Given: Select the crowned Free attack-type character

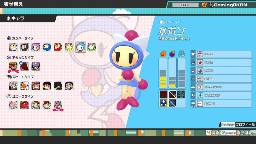Looking at the screenshot, I should tap(13, 67).
